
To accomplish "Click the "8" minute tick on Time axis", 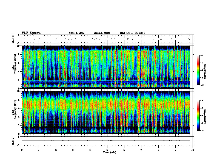I will pyautogui.click(x=158, y=150).
